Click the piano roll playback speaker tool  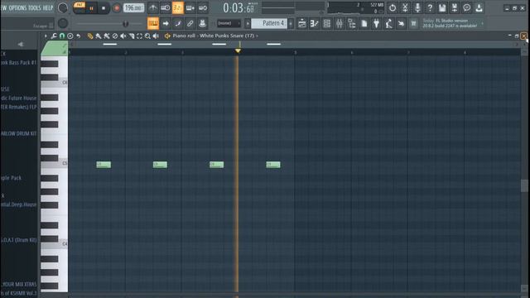[156, 36]
